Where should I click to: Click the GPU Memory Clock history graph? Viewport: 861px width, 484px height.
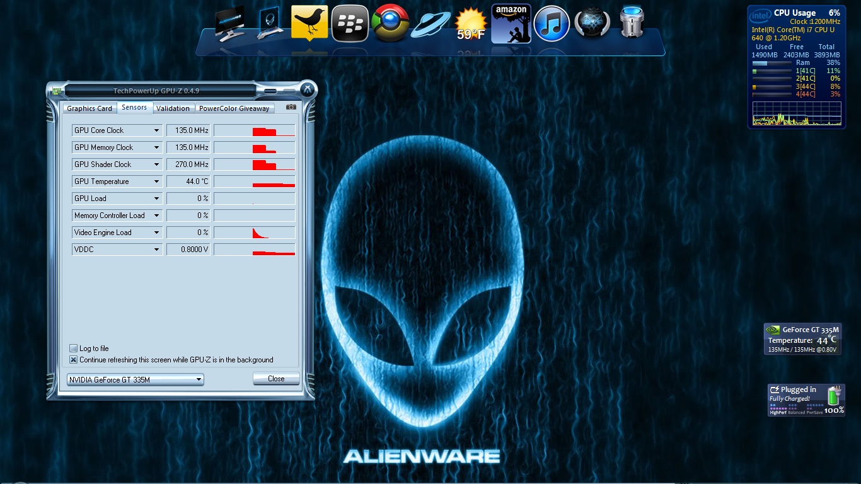coord(255,147)
